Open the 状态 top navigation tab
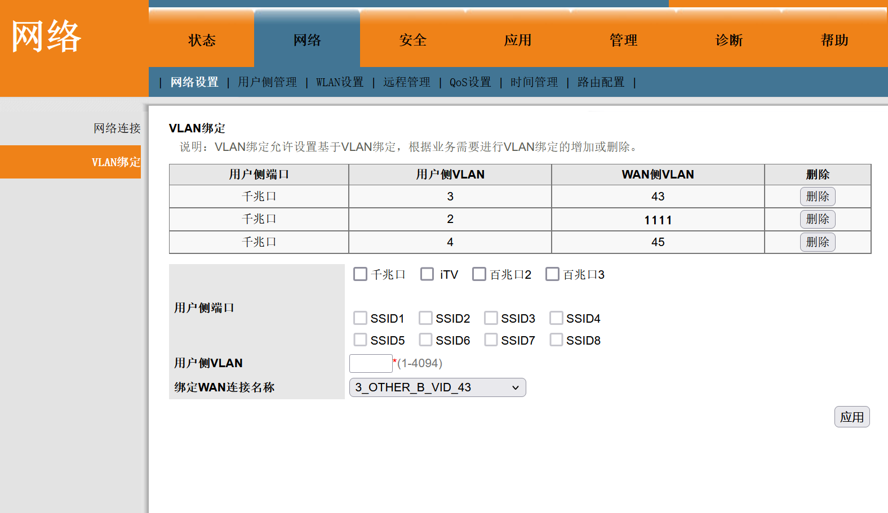 point(202,40)
